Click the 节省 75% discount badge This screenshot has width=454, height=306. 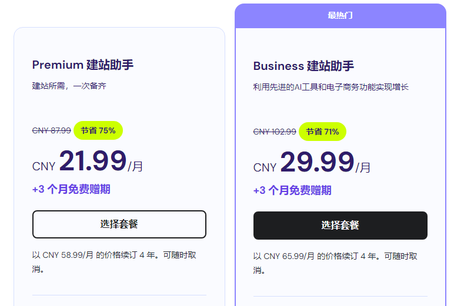click(98, 130)
